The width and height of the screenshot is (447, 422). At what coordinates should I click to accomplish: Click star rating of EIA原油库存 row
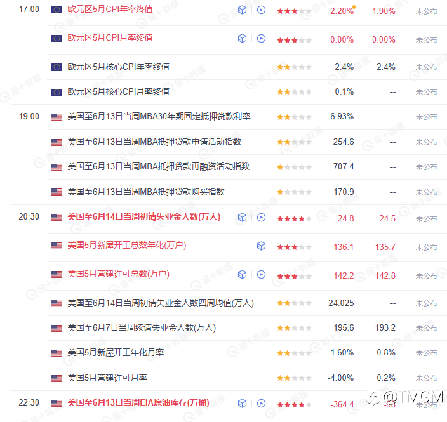(x=294, y=405)
